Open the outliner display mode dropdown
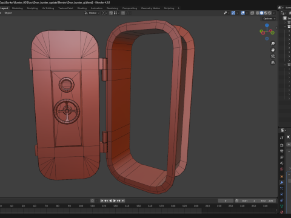 (x=284, y=13)
